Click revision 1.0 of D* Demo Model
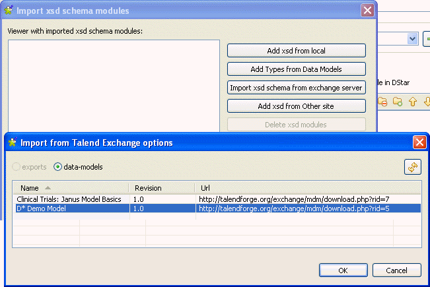Viewport: 430px width, 287px height. (163, 208)
